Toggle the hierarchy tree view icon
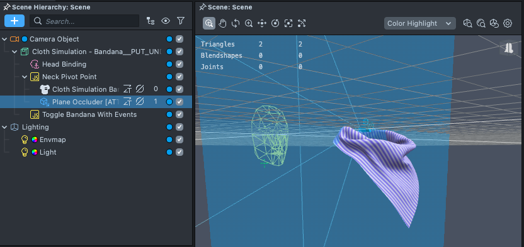Image resolution: width=524 pixels, height=247 pixels. 151,21
